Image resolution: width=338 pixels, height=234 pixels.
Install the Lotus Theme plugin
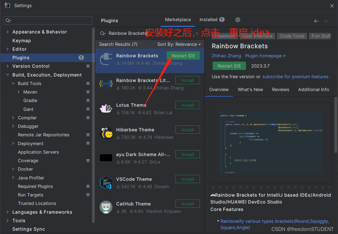[188, 105]
